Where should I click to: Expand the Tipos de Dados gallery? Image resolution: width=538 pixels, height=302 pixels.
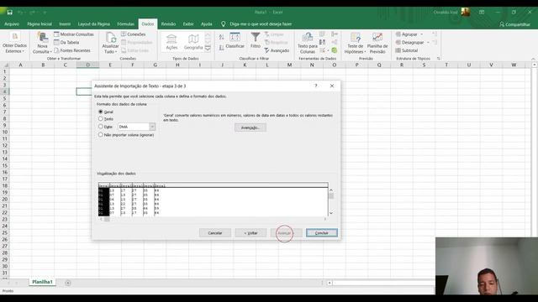click(x=208, y=49)
